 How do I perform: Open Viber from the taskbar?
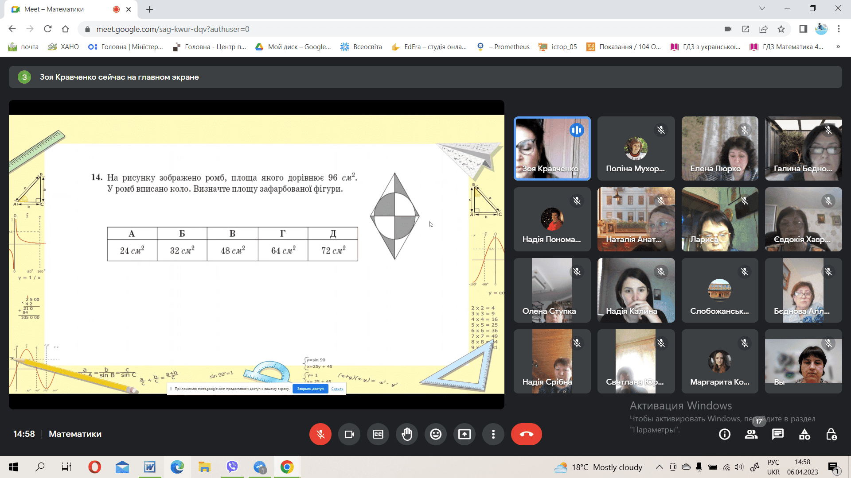tap(232, 467)
